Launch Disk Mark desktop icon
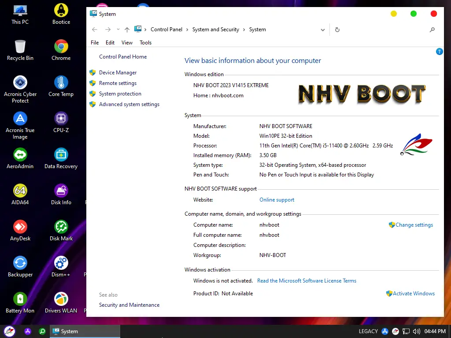 tap(61, 231)
